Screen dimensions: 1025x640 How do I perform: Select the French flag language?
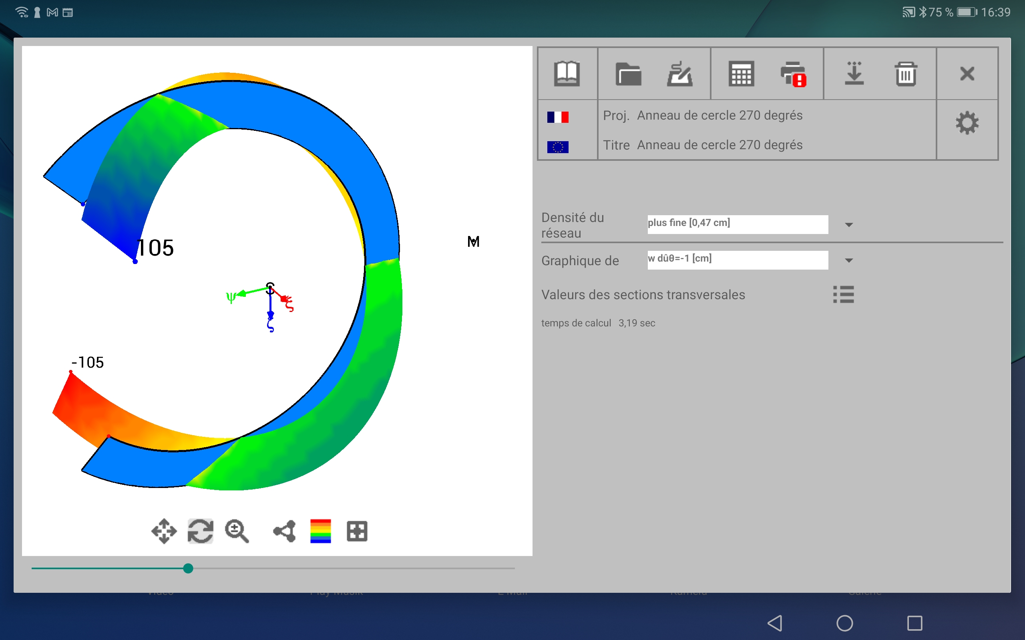click(557, 117)
